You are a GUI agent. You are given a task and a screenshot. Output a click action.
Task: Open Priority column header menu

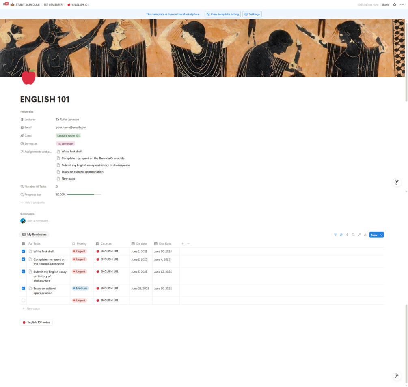pyautogui.click(x=79, y=244)
